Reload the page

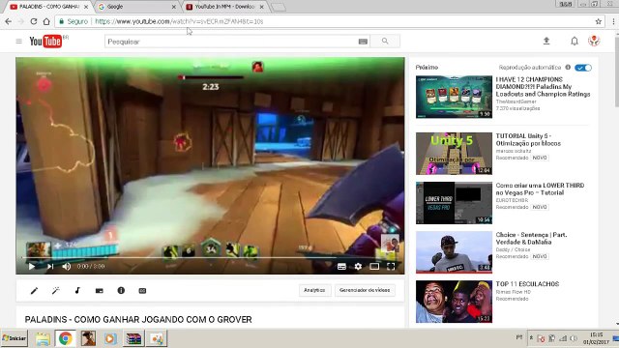(34, 21)
